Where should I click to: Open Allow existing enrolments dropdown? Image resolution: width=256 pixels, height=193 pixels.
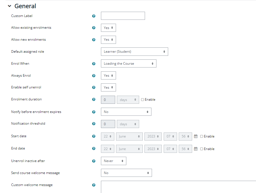pos(108,28)
